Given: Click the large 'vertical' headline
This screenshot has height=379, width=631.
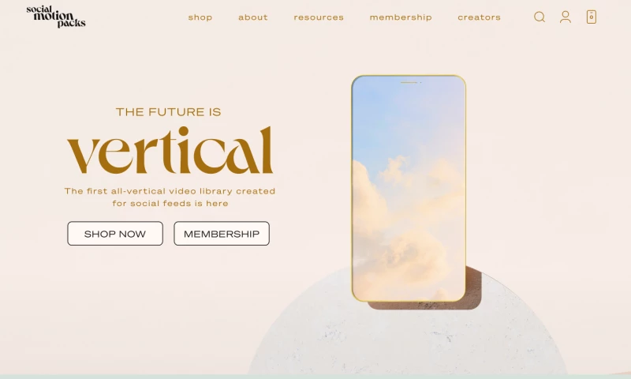Looking at the screenshot, I should [170, 150].
